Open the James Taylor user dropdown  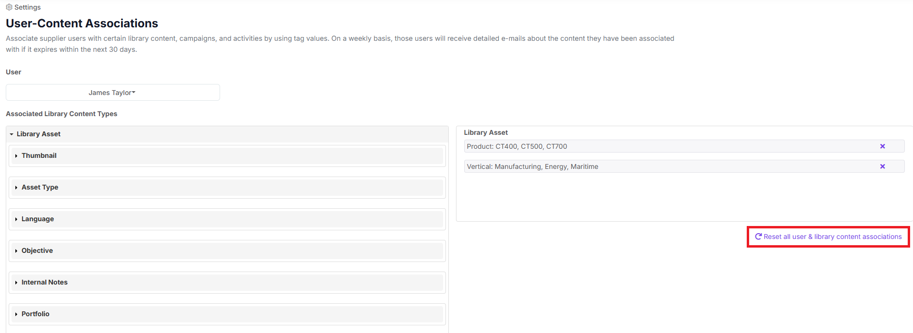(112, 93)
